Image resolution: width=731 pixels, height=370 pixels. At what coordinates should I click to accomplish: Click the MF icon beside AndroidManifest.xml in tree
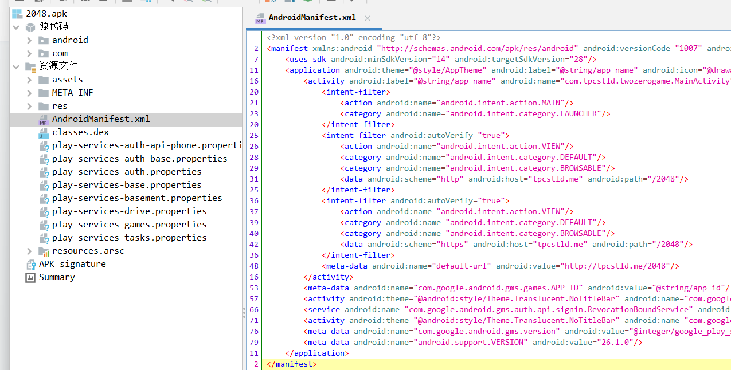coord(44,120)
